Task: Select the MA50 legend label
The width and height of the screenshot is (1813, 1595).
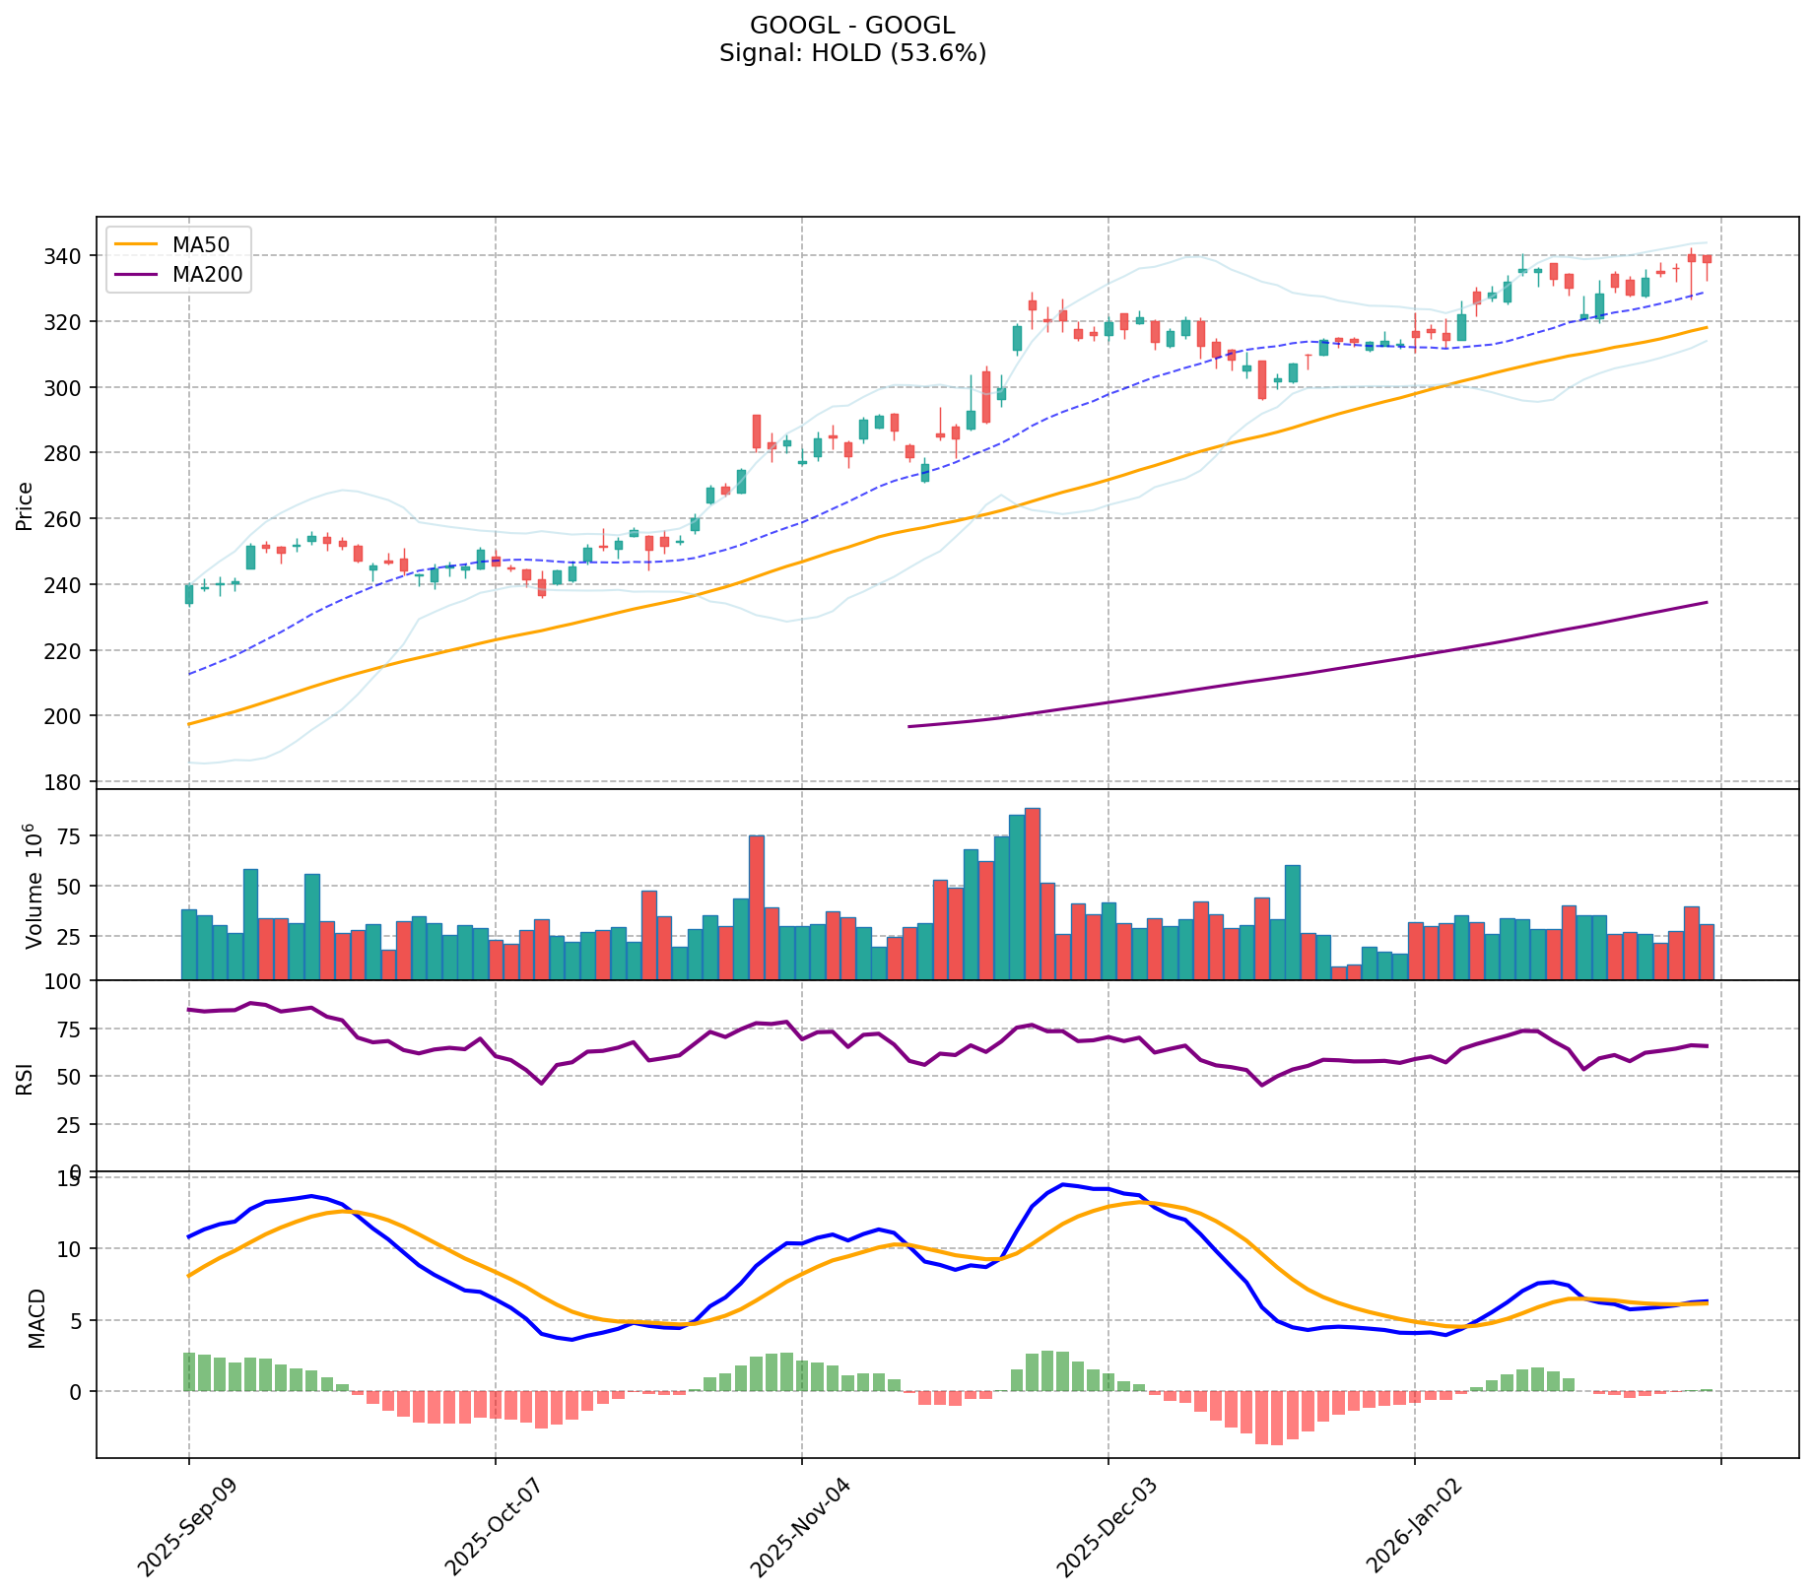Action: tap(194, 245)
